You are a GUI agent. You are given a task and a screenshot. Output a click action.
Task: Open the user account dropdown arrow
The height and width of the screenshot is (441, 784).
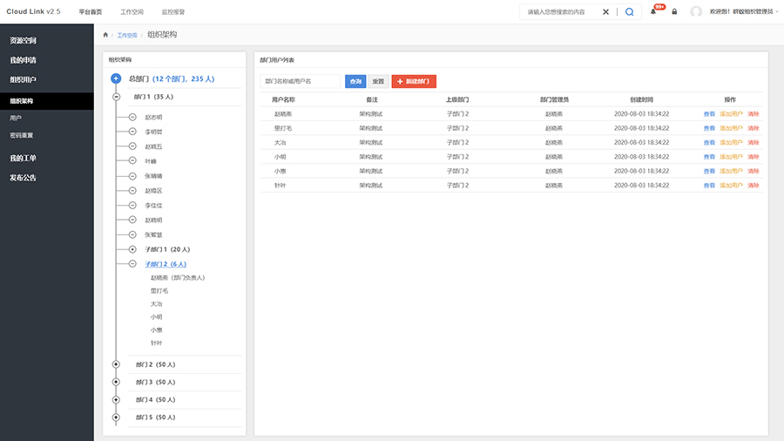pyautogui.click(x=777, y=11)
